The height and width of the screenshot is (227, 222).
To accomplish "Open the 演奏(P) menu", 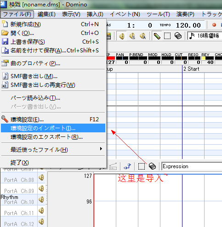I will 185,14.
